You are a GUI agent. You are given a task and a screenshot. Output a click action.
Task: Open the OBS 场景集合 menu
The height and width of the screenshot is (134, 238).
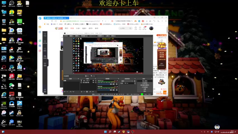click(x=101, y=36)
